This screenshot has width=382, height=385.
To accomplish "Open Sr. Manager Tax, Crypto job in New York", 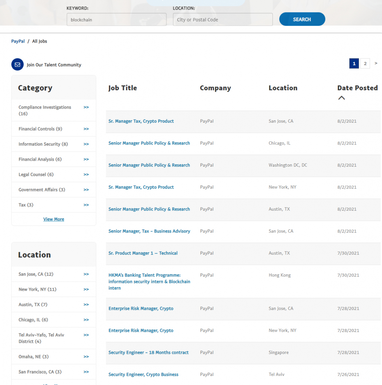I will coord(141,187).
